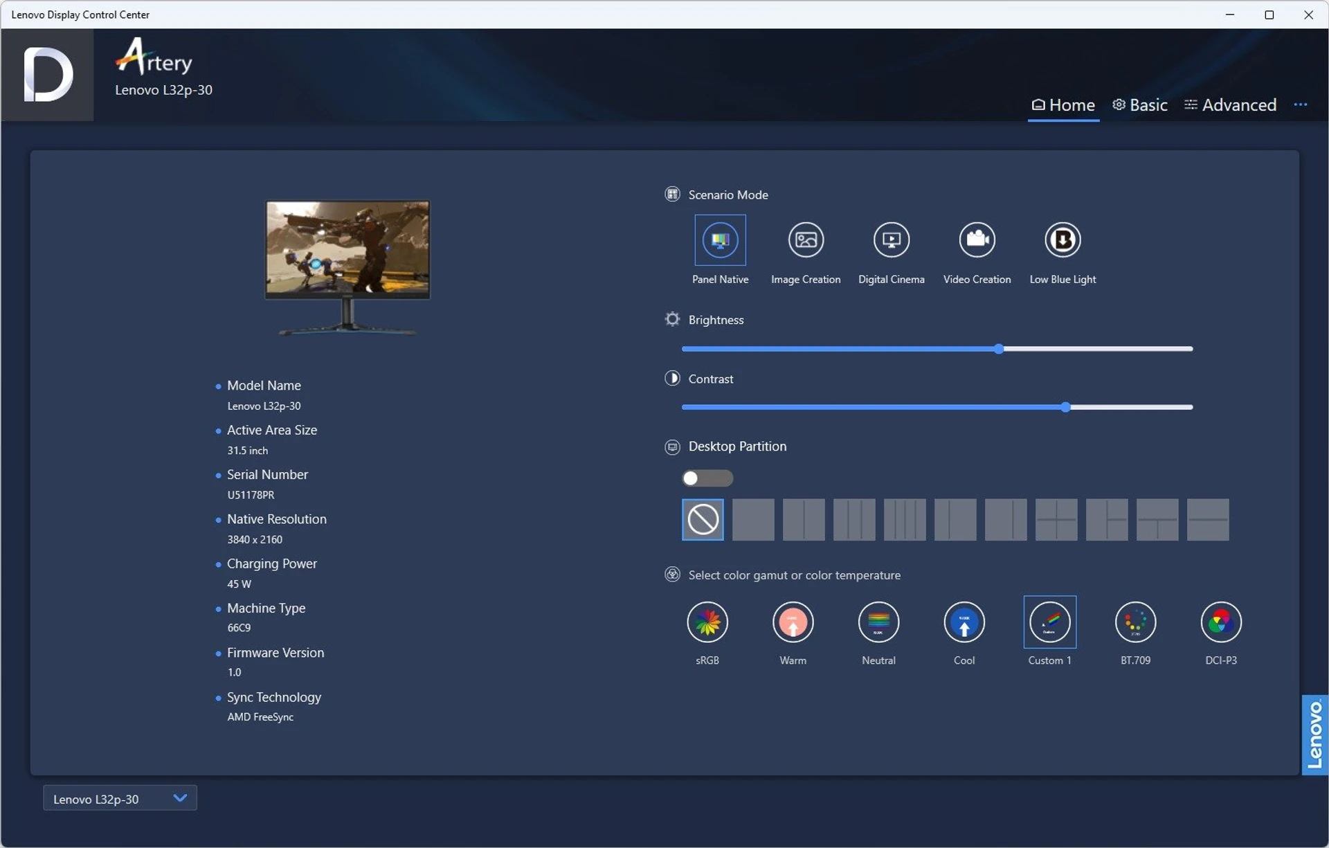Screen dimensions: 1329x848
Task: Click the AMD FreeSync value text
Action: pos(260,717)
